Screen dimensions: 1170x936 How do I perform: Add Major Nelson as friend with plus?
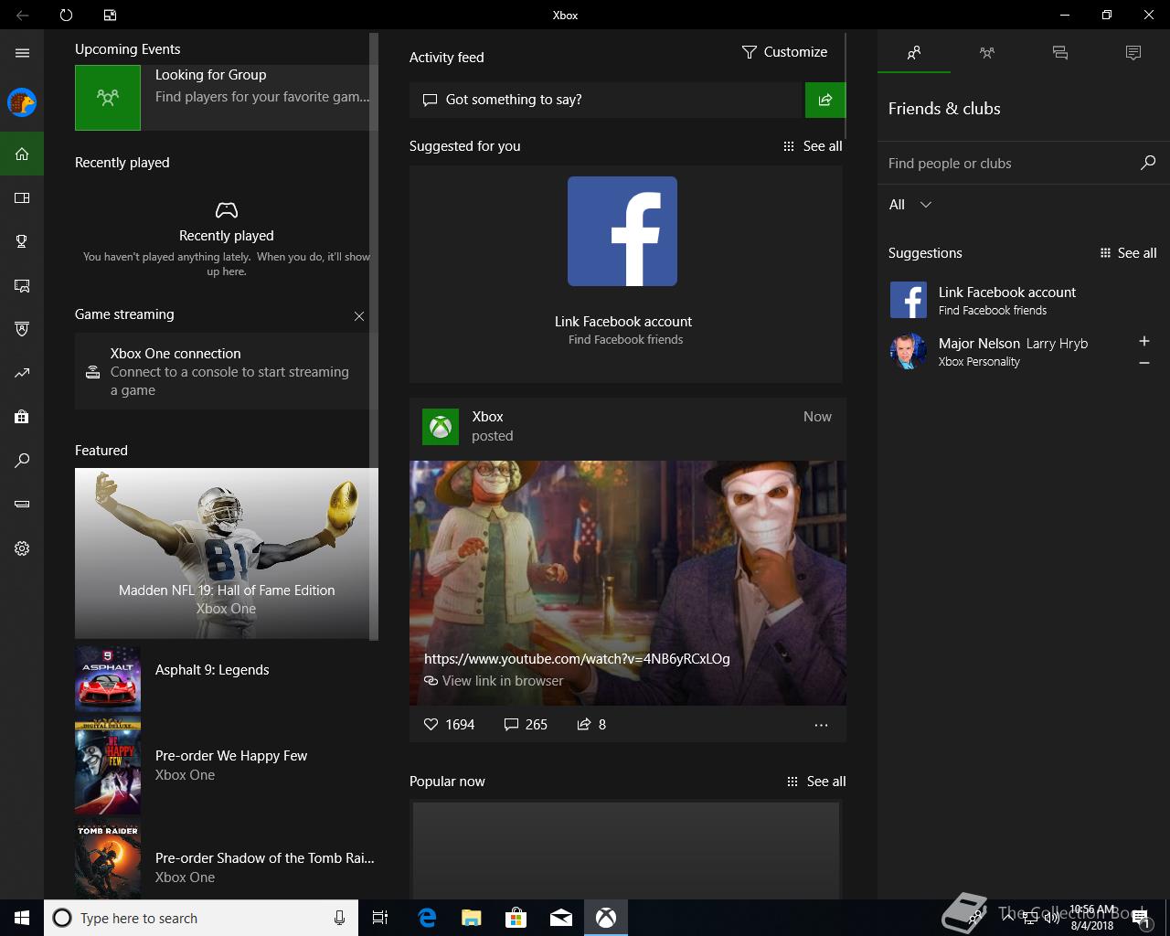coord(1144,341)
